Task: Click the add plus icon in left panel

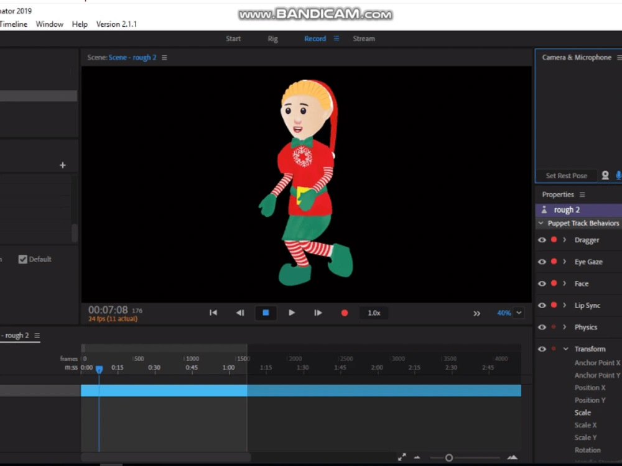Action: point(63,165)
